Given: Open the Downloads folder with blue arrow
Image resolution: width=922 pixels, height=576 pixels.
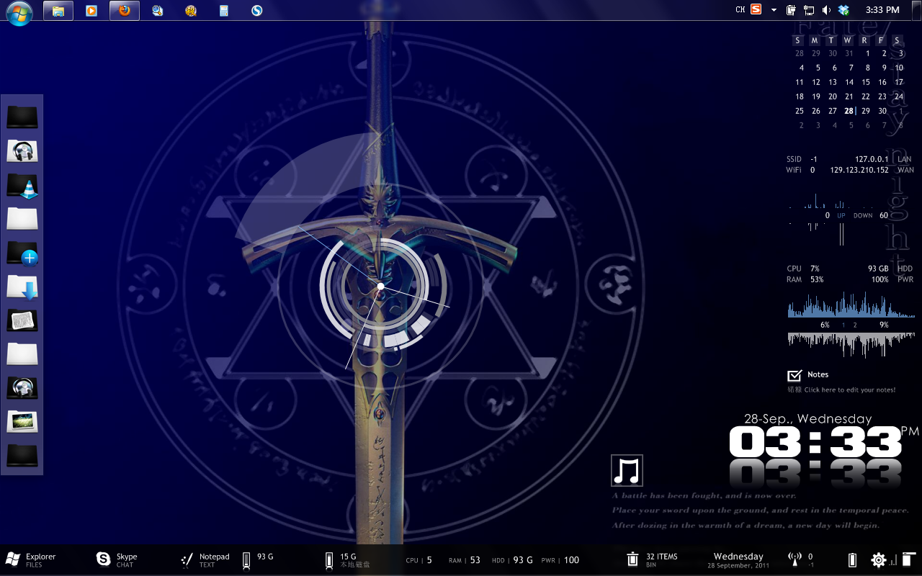Looking at the screenshot, I should click(22, 287).
